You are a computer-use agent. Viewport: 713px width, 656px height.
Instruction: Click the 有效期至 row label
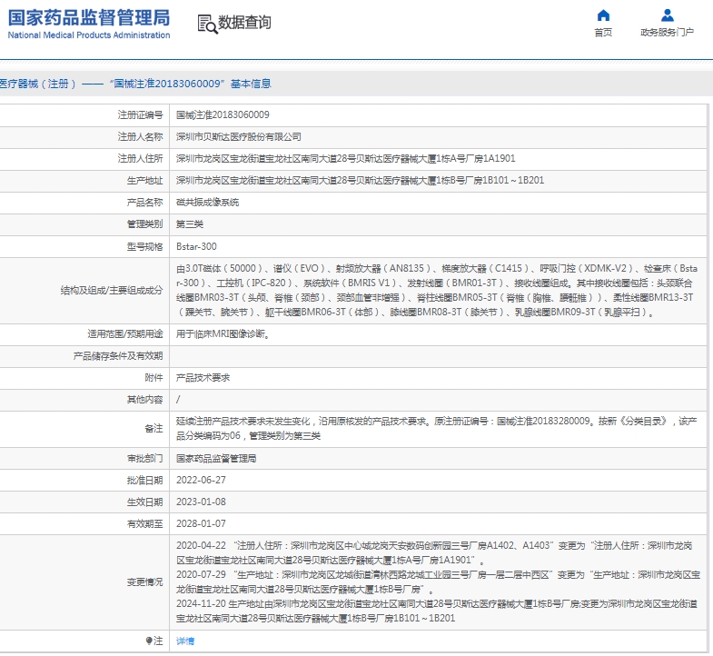144,524
